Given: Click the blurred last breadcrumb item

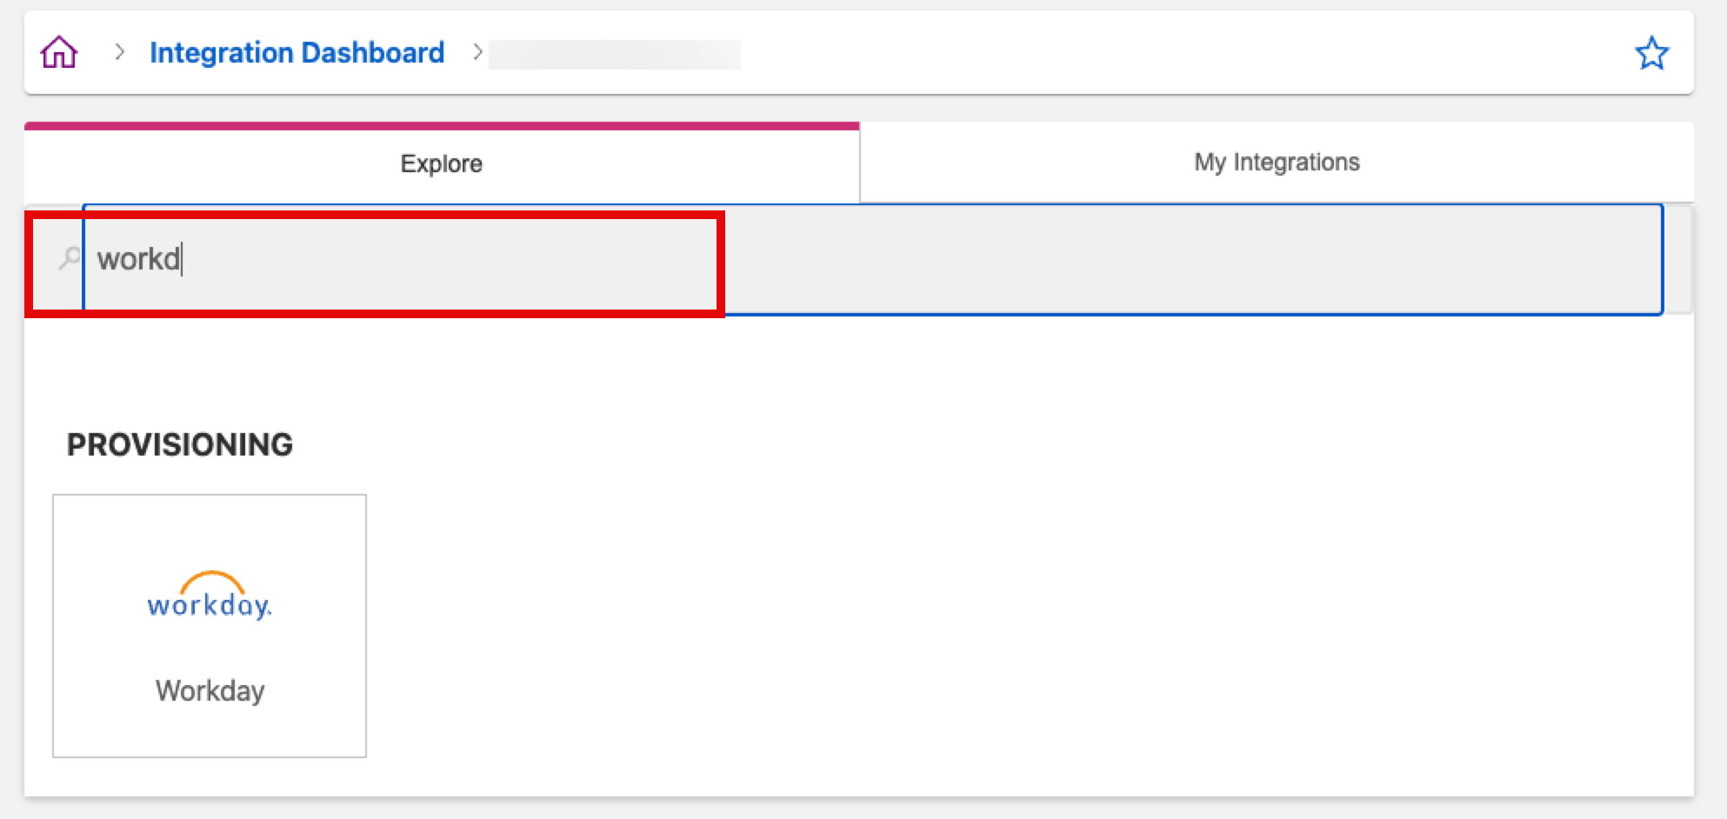Looking at the screenshot, I should (614, 54).
